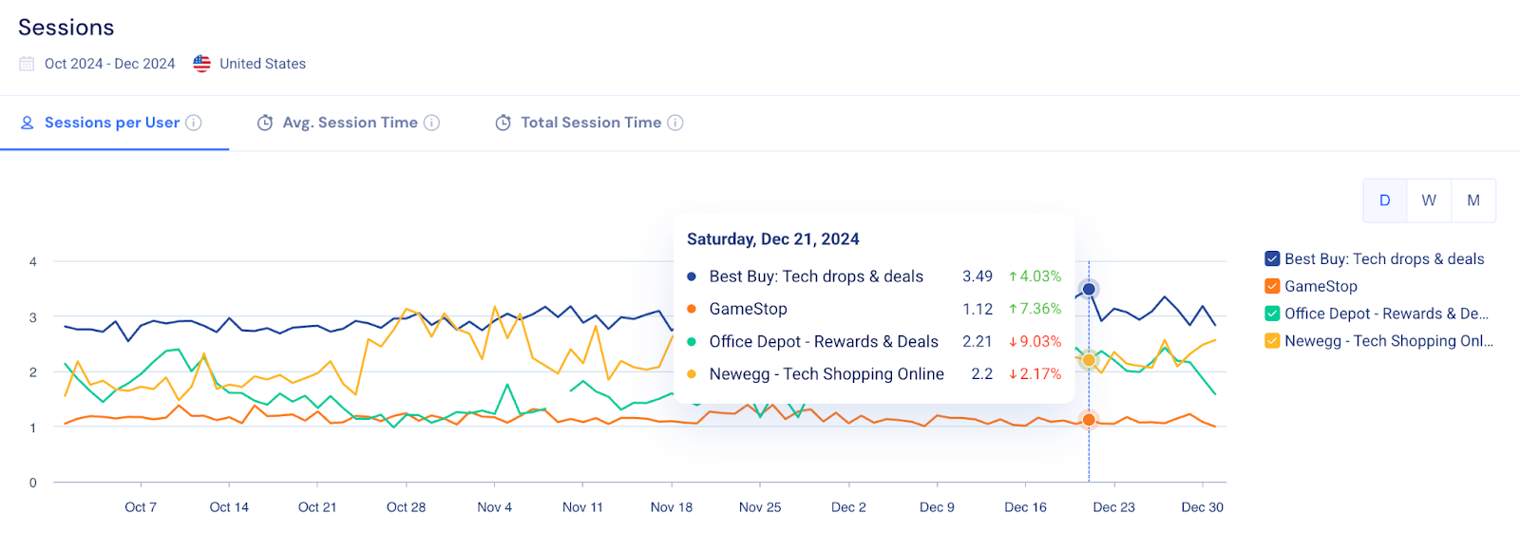Click the Sessions heading
This screenshot has width=1520, height=552.
(66, 28)
